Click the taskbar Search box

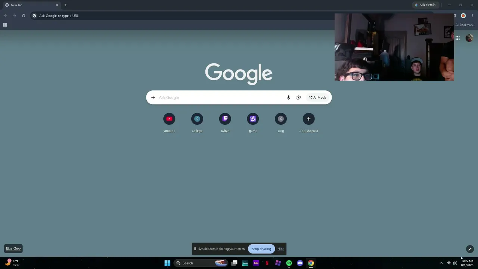(x=201, y=263)
